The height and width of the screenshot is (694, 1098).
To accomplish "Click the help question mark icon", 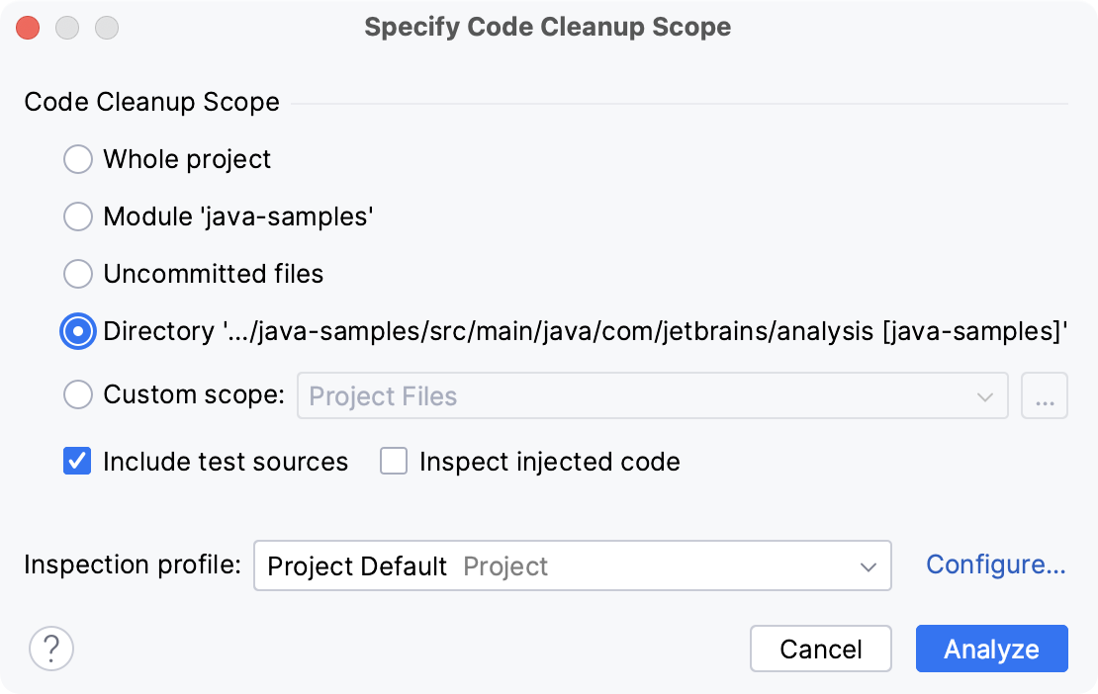I will (50, 649).
